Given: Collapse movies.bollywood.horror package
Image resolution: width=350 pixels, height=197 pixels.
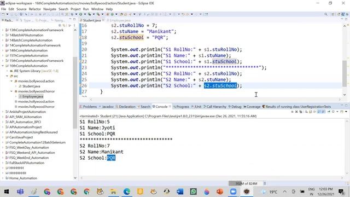Looking at the screenshot, I should 11,91.
